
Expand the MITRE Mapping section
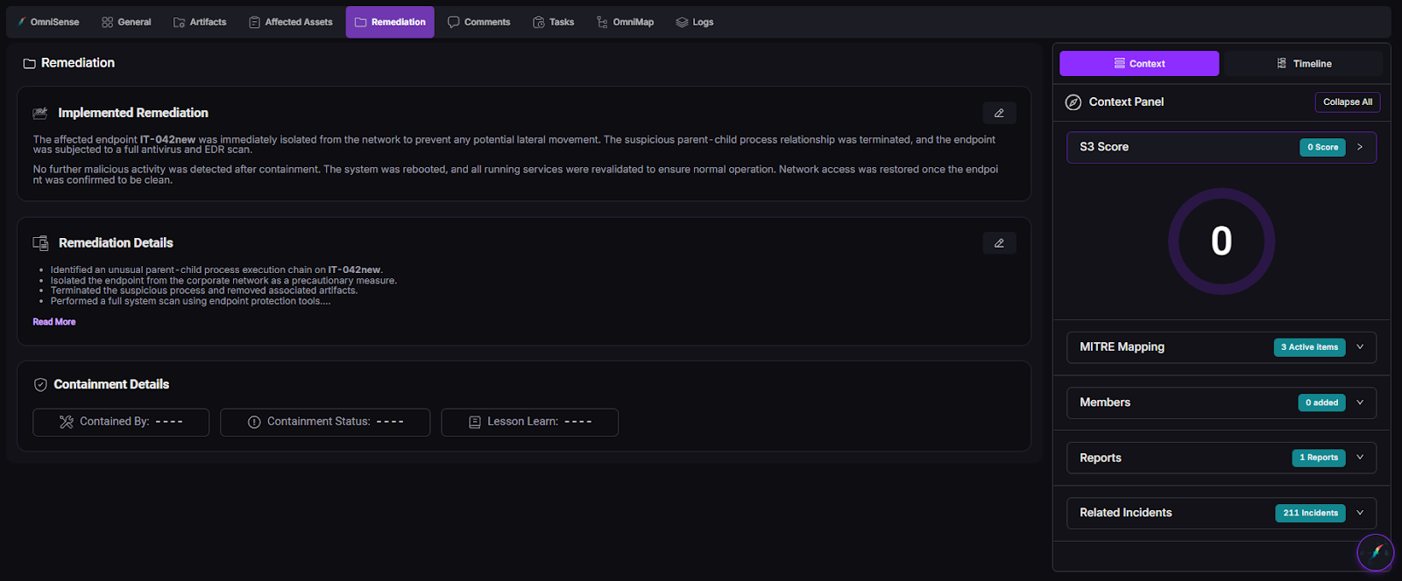coord(1360,347)
